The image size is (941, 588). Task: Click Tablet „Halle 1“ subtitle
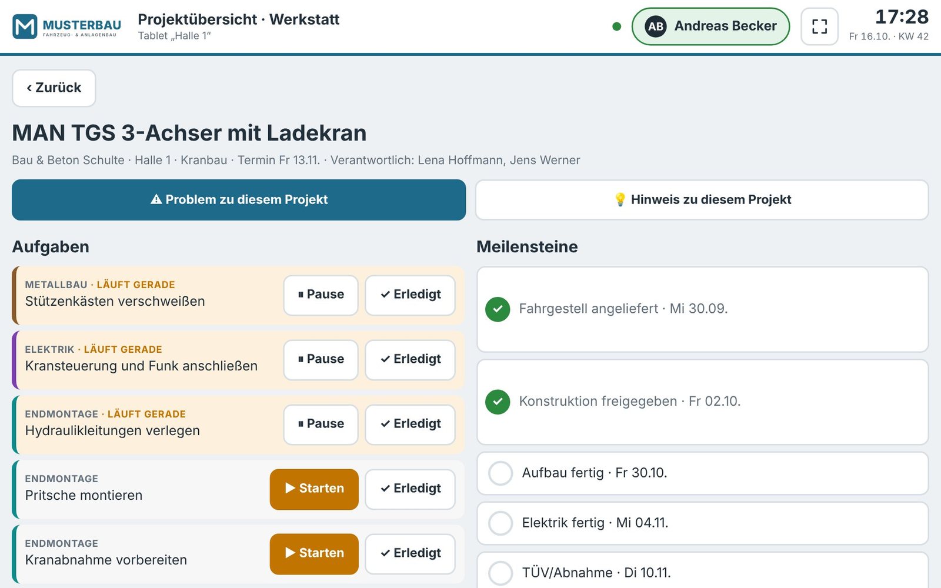pyautogui.click(x=175, y=36)
